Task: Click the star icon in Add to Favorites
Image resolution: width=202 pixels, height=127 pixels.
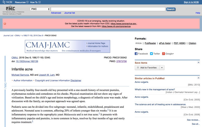Action: pos(138,68)
